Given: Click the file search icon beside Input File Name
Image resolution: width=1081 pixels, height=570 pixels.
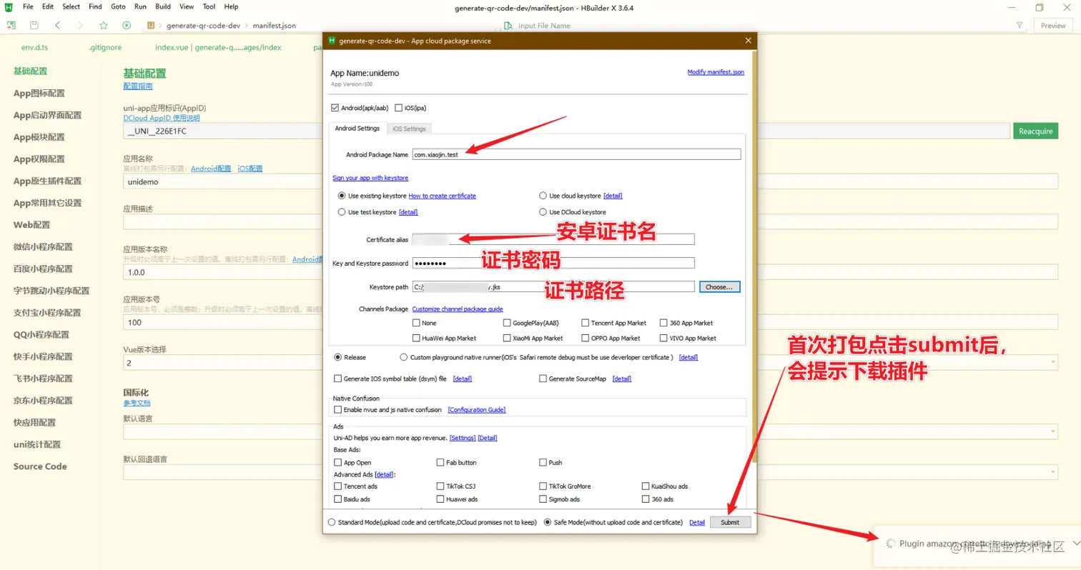Looking at the screenshot, I should click(508, 25).
